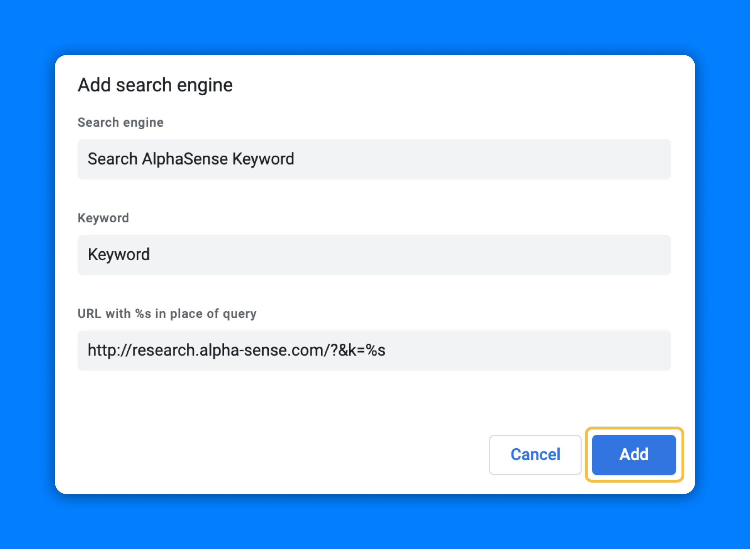Click empty area of the Keyword input field

pyautogui.click(x=410, y=255)
